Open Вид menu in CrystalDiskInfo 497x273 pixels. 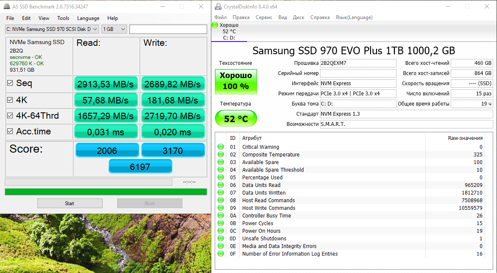[282, 17]
